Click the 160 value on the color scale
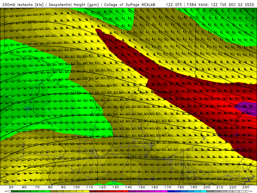Viewport: 257px width, 193px height. (155, 187)
